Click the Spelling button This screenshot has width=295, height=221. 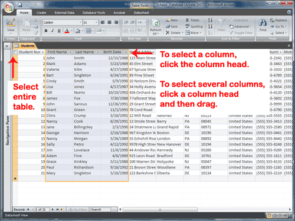pyautogui.click(x=194, y=27)
